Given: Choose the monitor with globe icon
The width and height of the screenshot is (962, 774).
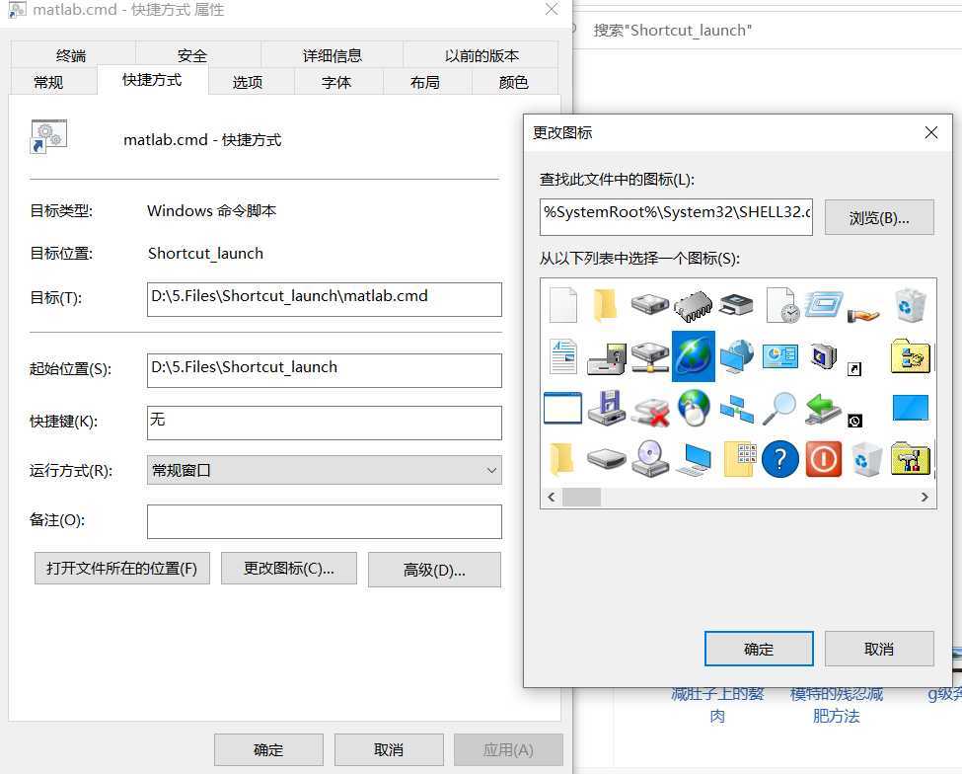Looking at the screenshot, I should (x=736, y=356).
